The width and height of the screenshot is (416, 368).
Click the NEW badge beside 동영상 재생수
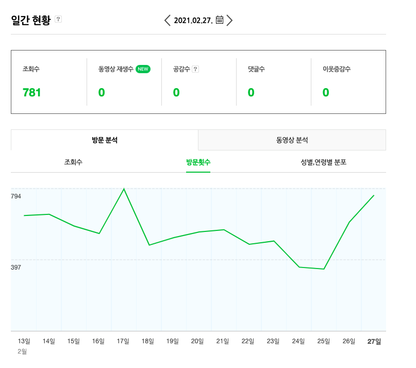pyautogui.click(x=143, y=69)
